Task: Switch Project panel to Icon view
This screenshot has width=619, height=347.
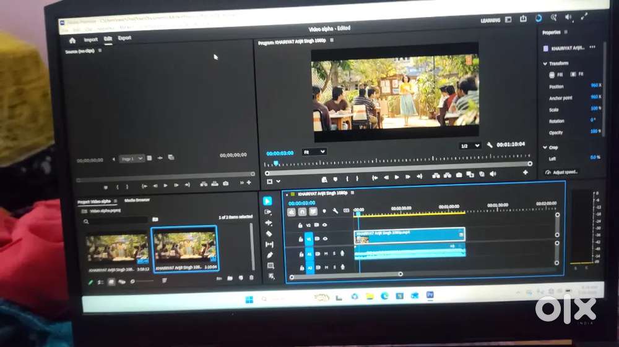Action: pyautogui.click(x=111, y=282)
